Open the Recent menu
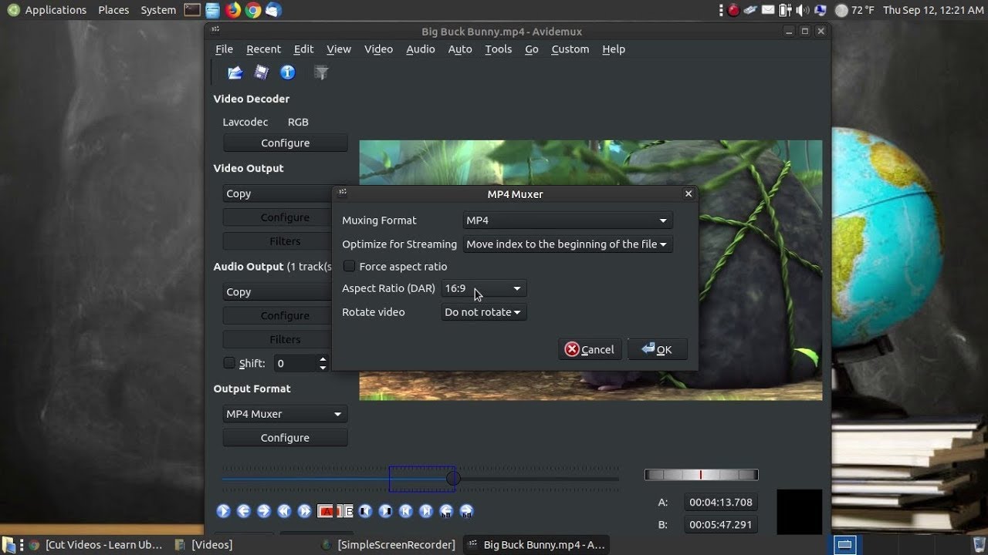 click(x=263, y=49)
